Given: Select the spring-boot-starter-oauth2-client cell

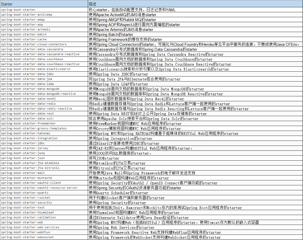Looking at the screenshot, I should 44,183.
